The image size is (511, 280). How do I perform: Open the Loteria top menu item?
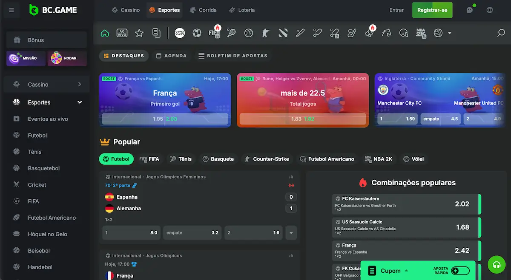click(242, 10)
